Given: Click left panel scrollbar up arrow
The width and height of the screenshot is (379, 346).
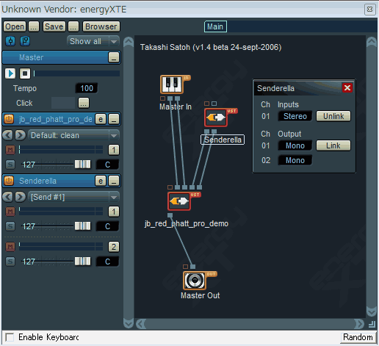Looking at the screenshot, I should (129, 42).
